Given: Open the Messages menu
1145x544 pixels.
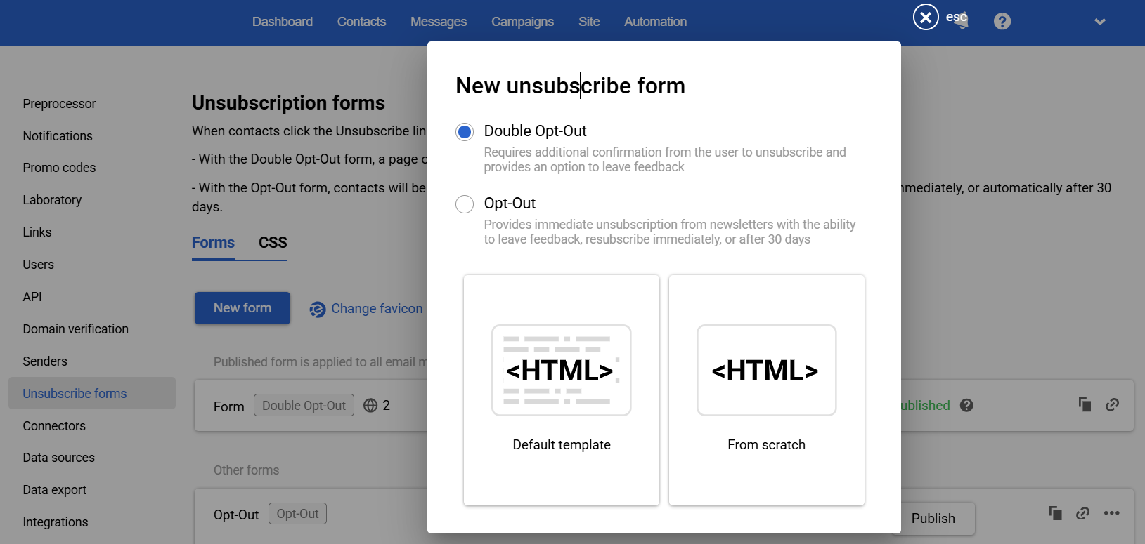Looking at the screenshot, I should pos(439,22).
